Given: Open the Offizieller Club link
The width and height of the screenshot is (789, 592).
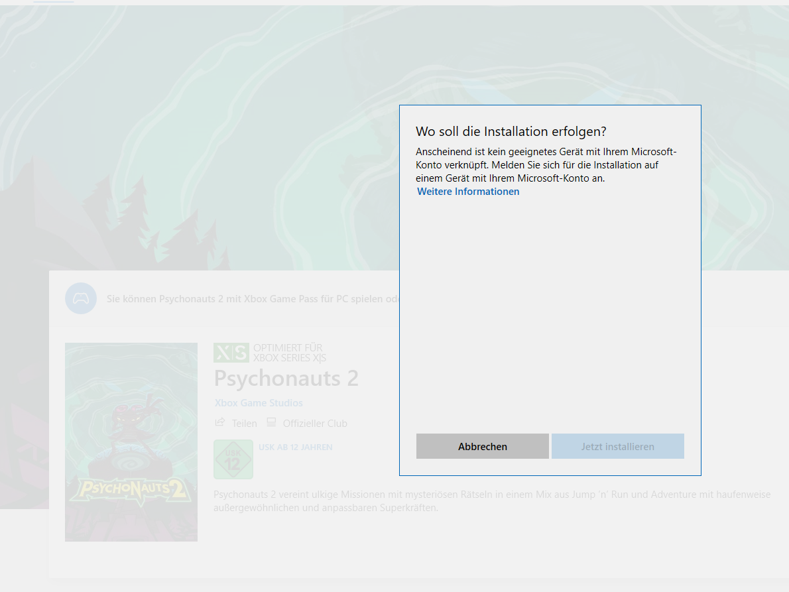Looking at the screenshot, I should (315, 424).
